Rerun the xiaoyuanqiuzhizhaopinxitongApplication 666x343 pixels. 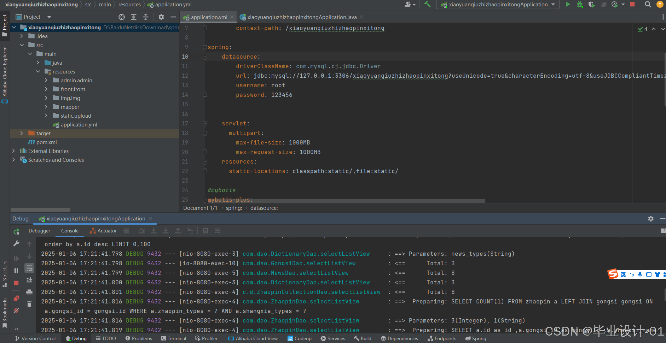tap(16, 232)
